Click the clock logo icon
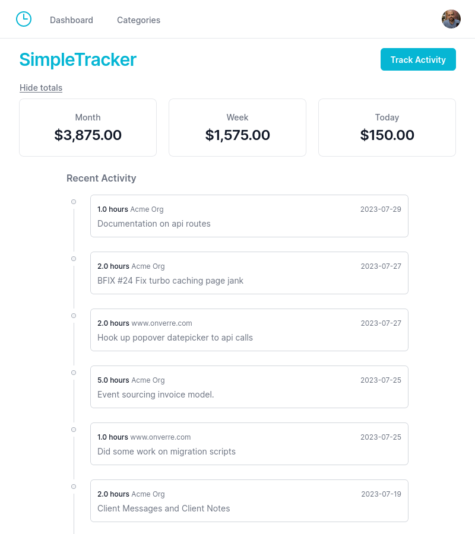The width and height of the screenshot is (475, 534). pos(23,19)
